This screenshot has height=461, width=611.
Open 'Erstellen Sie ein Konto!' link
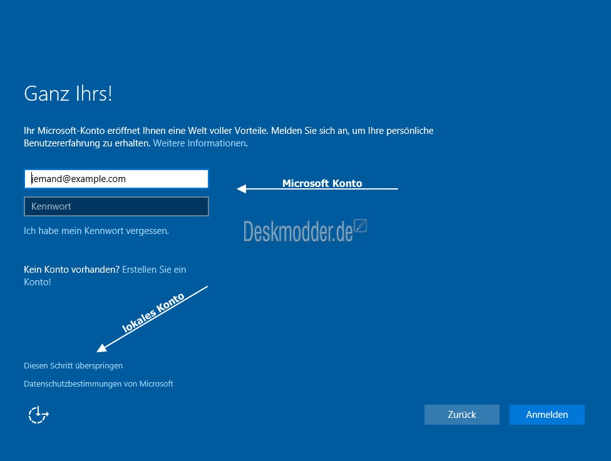(105, 276)
